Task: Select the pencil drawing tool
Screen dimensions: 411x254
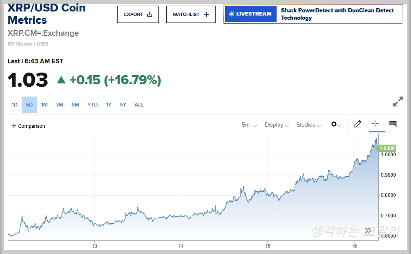Action: 357,124
